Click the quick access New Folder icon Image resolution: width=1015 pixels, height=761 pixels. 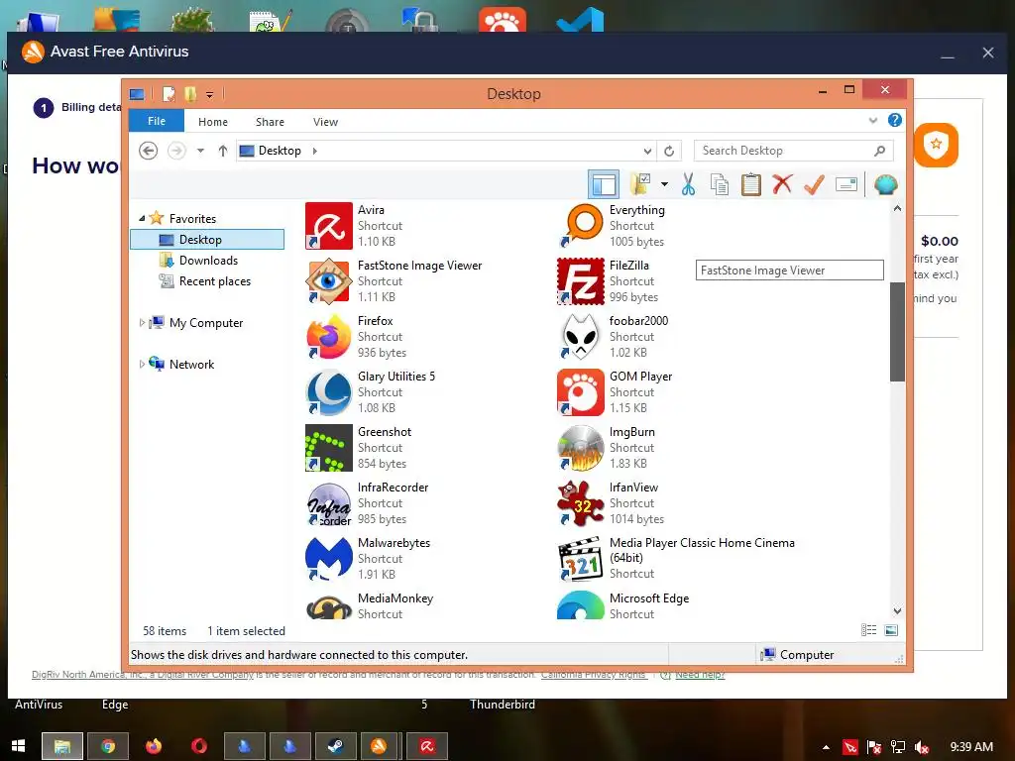click(x=190, y=94)
